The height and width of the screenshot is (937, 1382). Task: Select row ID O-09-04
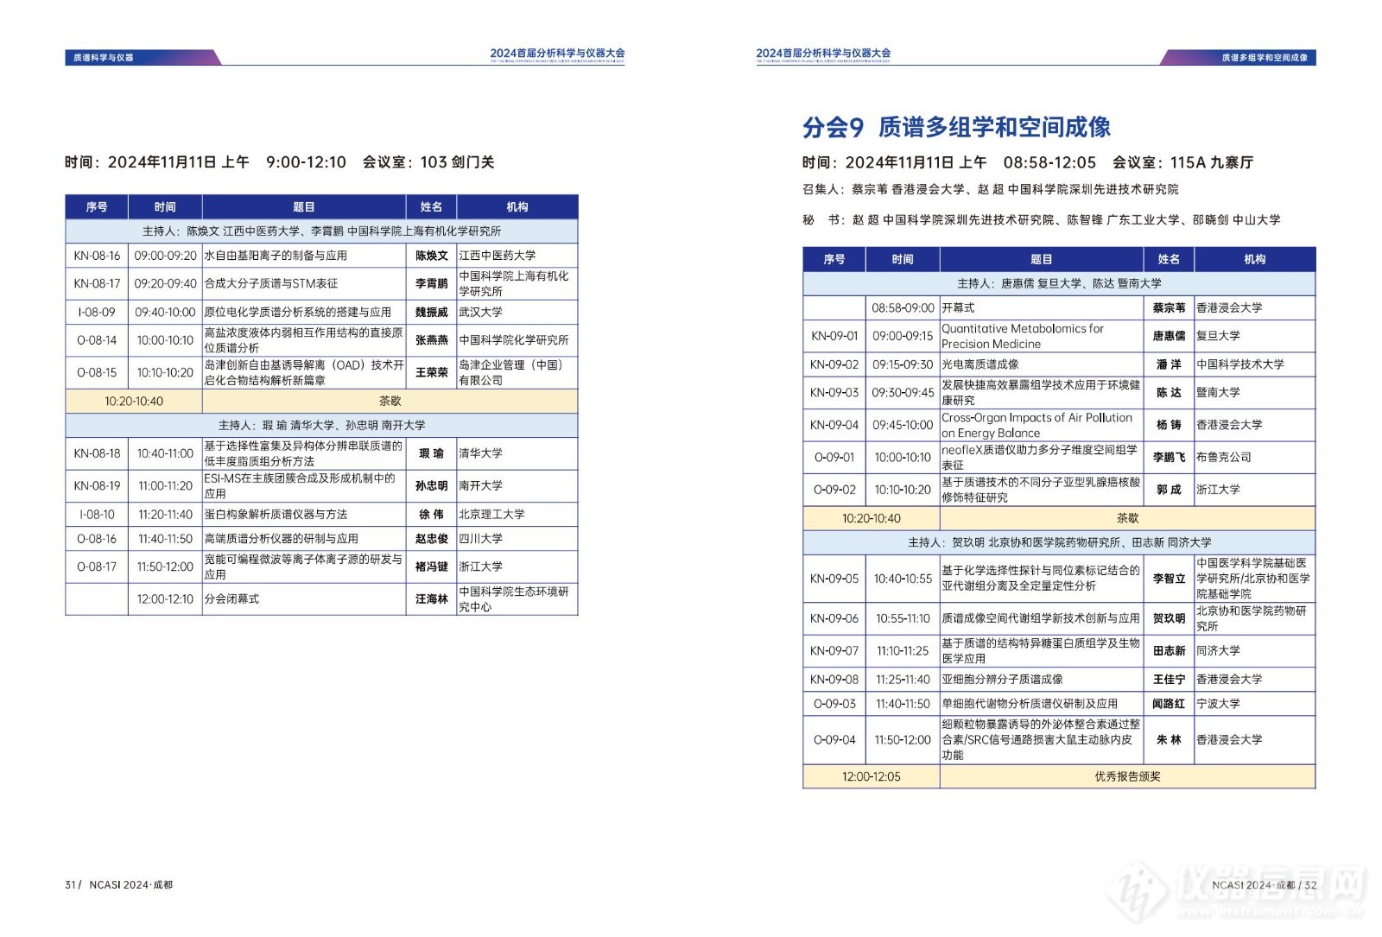click(x=834, y=740)
